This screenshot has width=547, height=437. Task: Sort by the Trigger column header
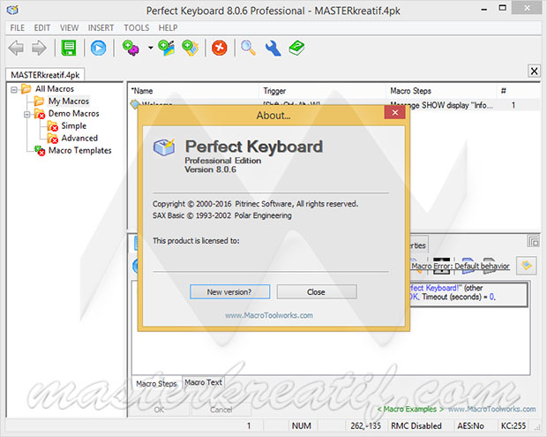click(322, 91)
